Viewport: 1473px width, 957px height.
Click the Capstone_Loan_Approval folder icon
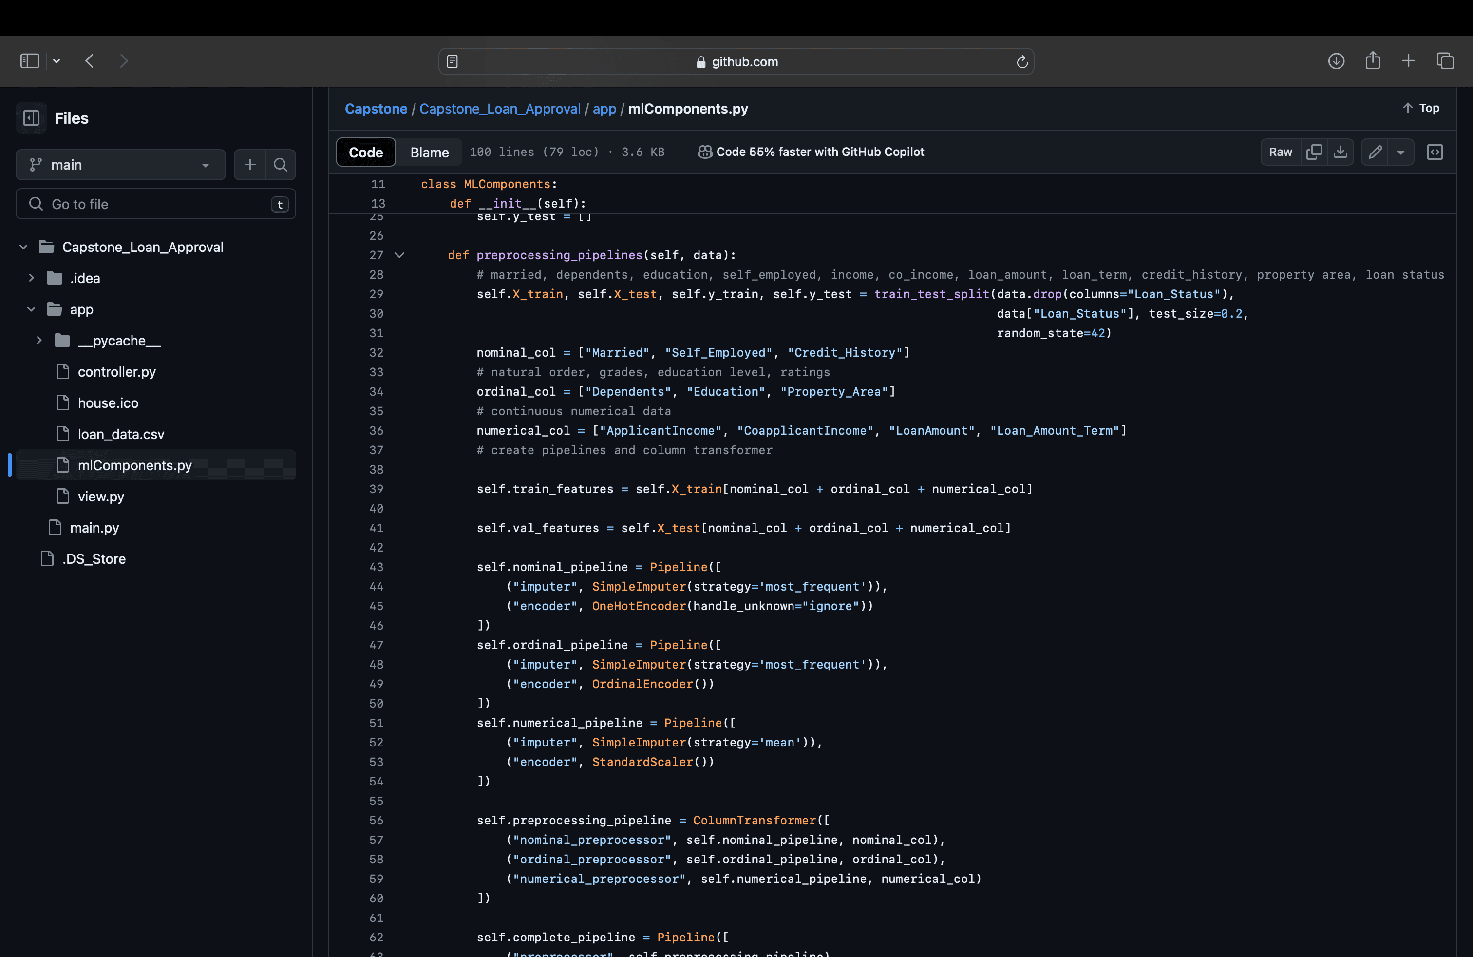(x=46, y=247)
